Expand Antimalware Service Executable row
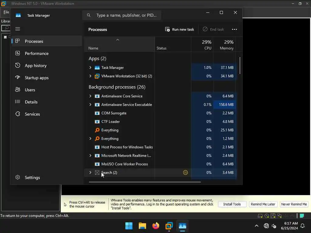This screenshot has height=233, width=311. point(90,105)
